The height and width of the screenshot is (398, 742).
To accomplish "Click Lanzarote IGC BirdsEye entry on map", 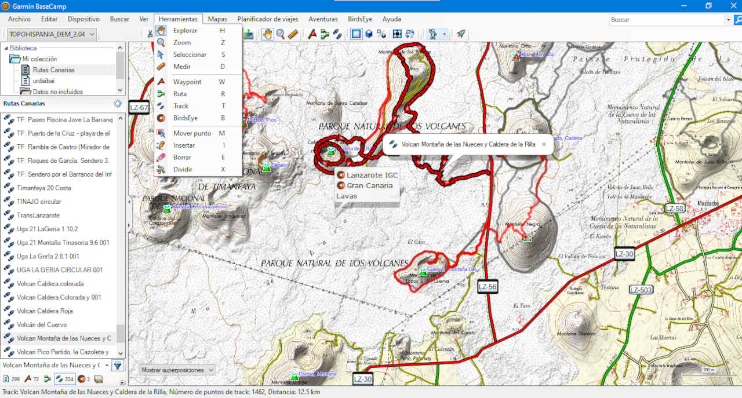I will point(368,175).
